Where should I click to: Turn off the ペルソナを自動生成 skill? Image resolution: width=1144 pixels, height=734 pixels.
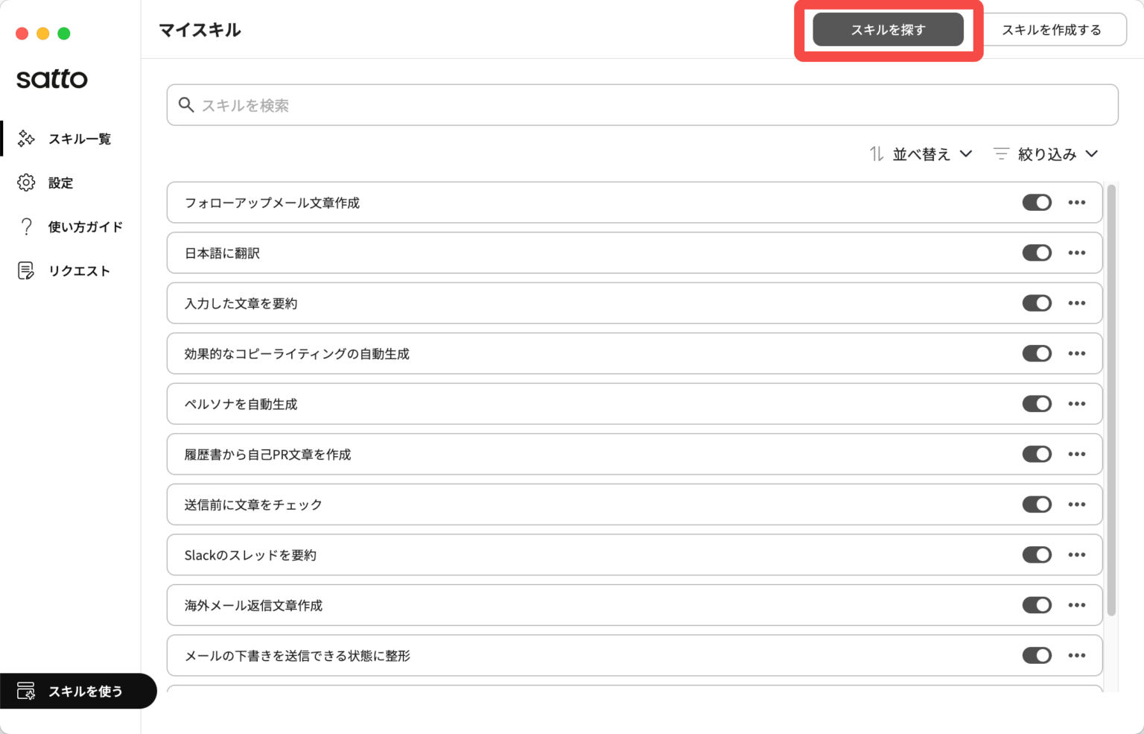[x=1037, y=403]
